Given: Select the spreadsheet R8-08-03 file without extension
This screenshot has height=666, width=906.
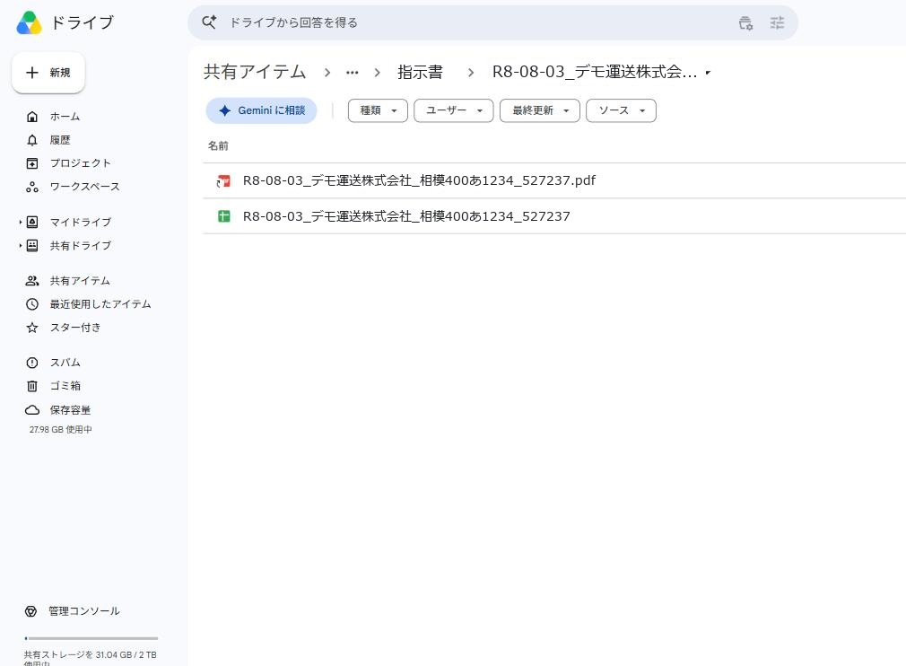Looking at the screenshot, I should (x=406, y=216).
